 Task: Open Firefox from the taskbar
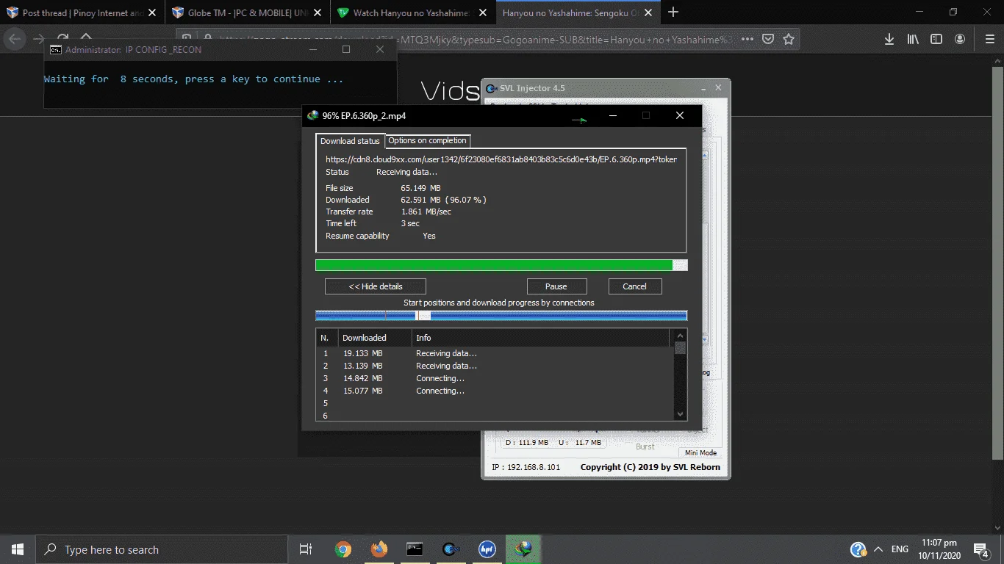379,549
